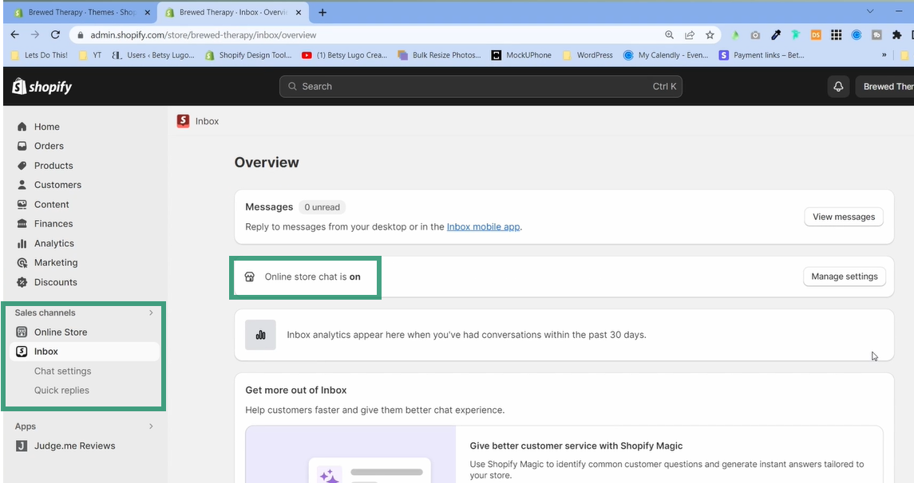Switch to the Brewed Therapy Themes tab
The width and height of the screenshot is (914, 483).
click(80, 12)
